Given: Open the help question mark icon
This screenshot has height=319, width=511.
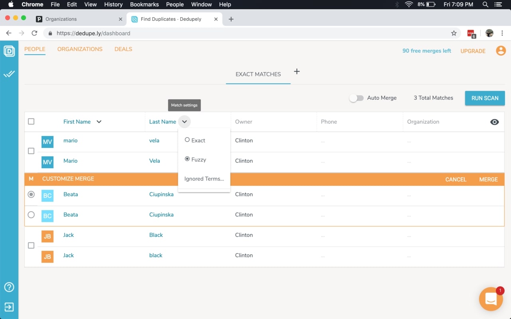Looking at the screenshot, I should (9, 287).
